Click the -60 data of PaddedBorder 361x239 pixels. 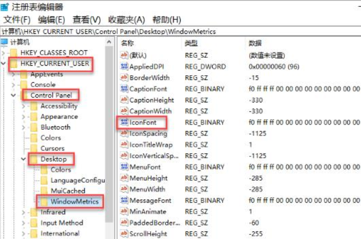point(254,223)
